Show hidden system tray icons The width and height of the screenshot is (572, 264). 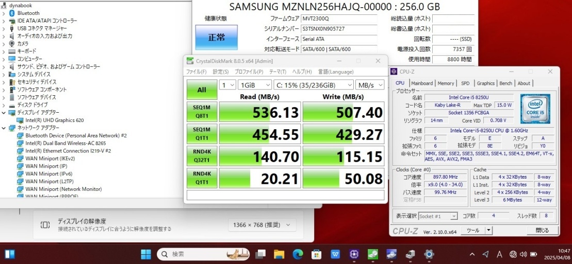coord(472,254)
